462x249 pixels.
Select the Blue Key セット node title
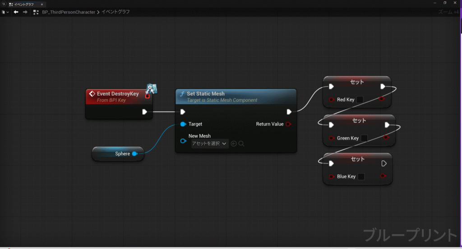[x=358, y=159]
